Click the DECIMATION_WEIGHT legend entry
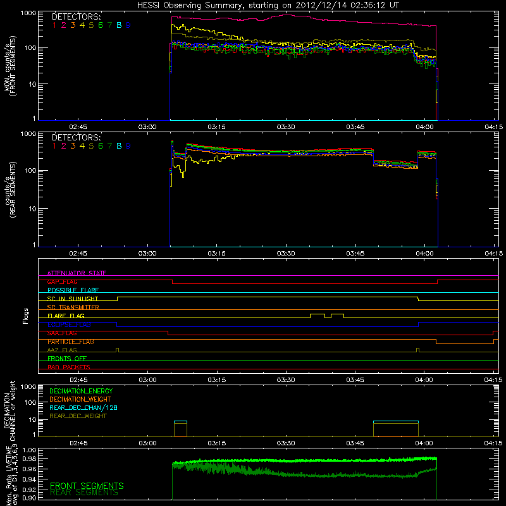The image size is (506, 506). click(x=80, y=399)
